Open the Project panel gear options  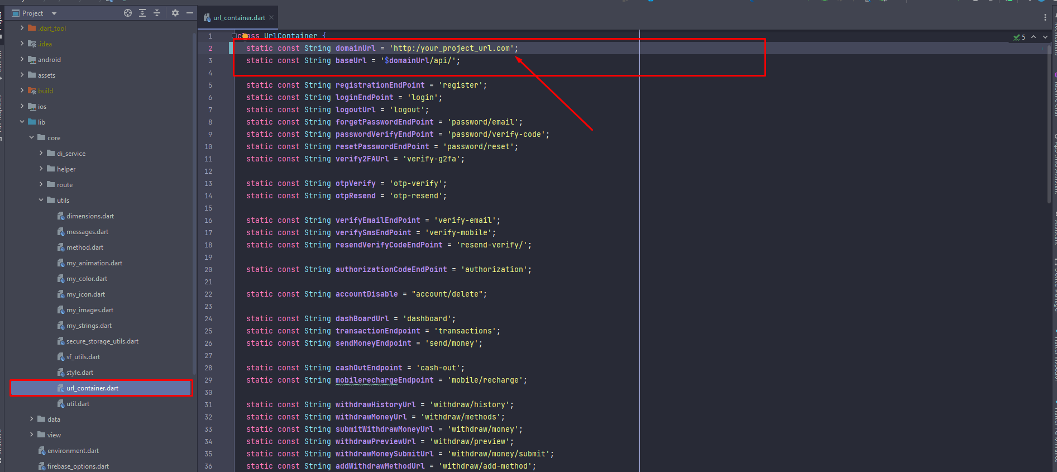175,13
